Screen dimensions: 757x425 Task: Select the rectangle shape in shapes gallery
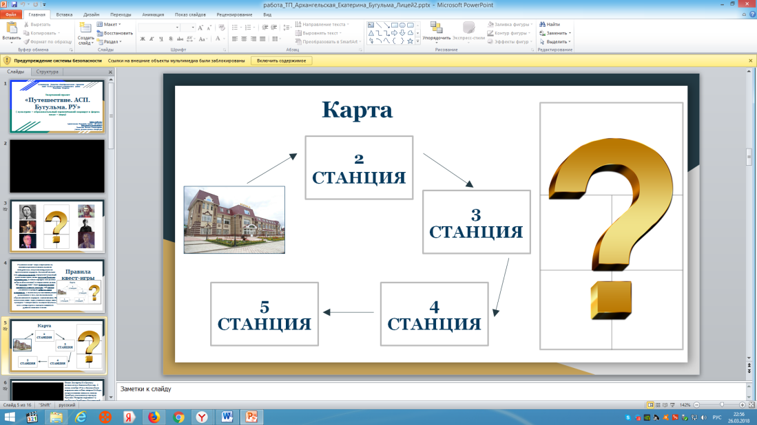point(395,25)
